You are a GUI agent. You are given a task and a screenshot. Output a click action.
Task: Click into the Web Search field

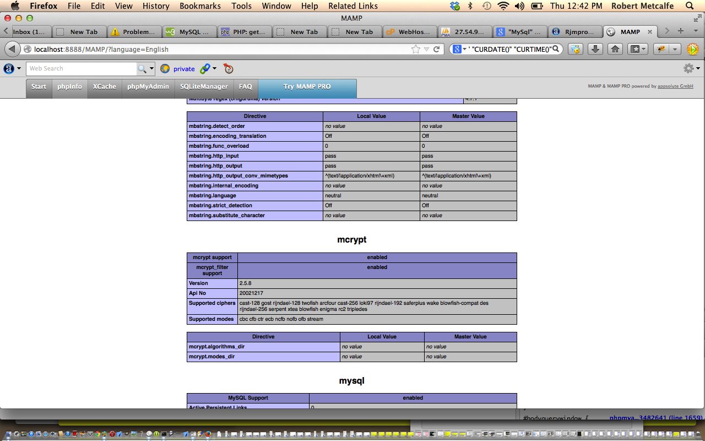click(82, 69)
